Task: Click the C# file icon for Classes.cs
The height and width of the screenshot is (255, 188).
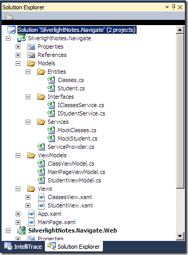Action: pyautogui.click(x=51, y=80)
